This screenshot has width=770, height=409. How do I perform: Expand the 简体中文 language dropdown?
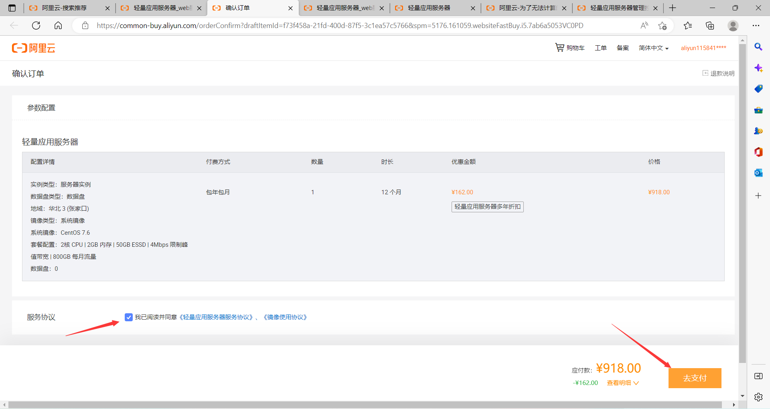654,48
